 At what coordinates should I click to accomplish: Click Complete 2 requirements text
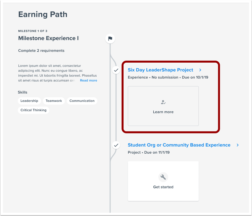(41, 51)
